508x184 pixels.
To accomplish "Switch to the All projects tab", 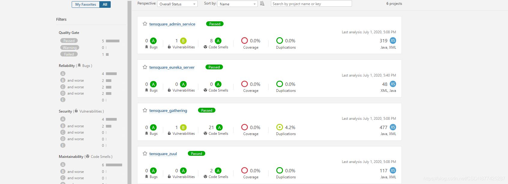I will 105,5.
